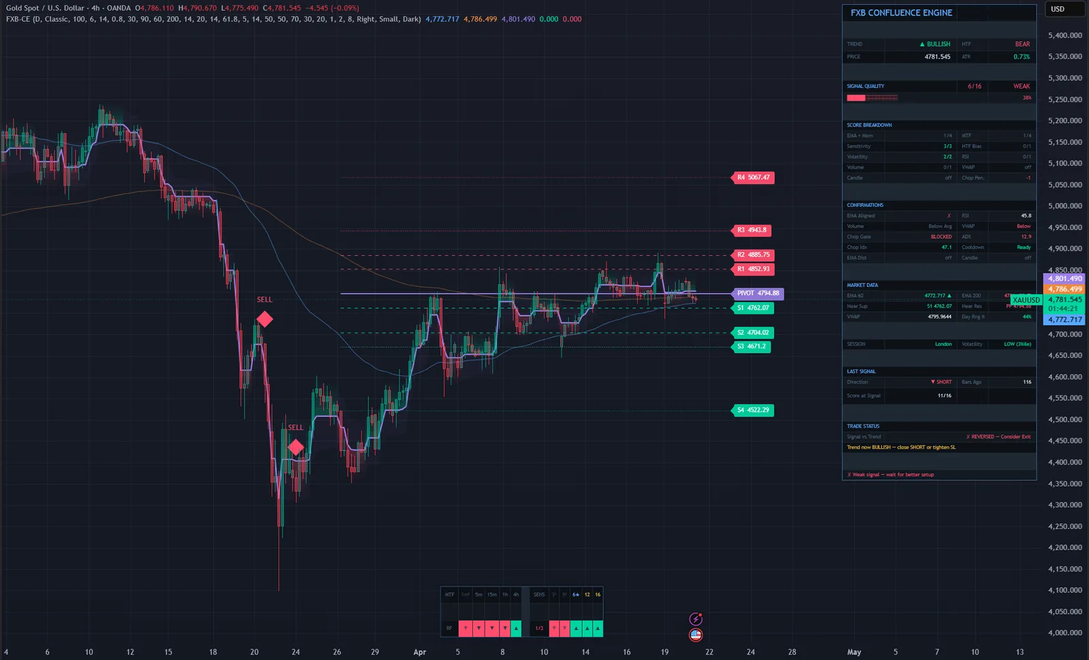Click the Gold Spot / U.S. Dollar title
This screenshot has height=660, width=1089.
(45, 8)
